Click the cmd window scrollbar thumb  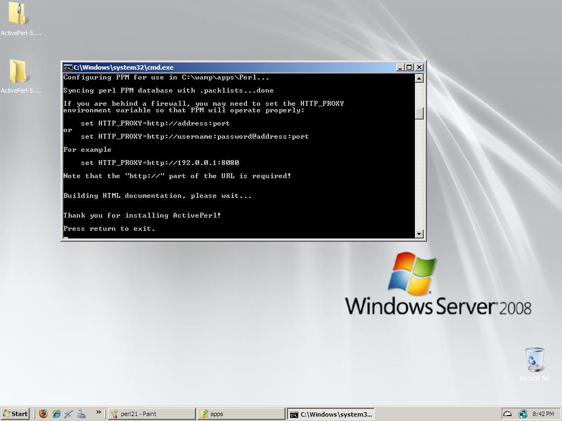click(x=419, y=113)
